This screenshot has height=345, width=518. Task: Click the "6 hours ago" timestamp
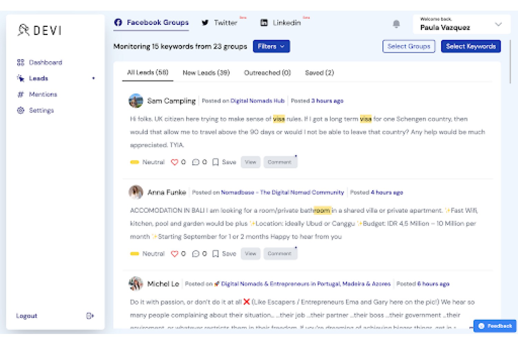pos(433,284)
